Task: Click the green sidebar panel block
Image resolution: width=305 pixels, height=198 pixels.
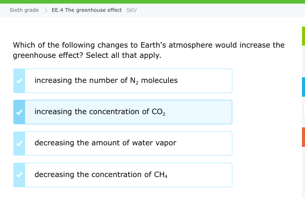Action: (x=303, y=36)
